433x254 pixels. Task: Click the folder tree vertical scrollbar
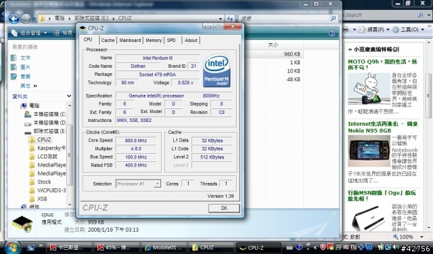pyautogui.click(x=70, y=155)
